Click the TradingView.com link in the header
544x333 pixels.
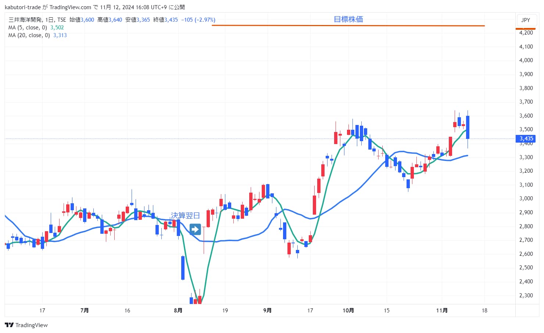coord(70,7)
